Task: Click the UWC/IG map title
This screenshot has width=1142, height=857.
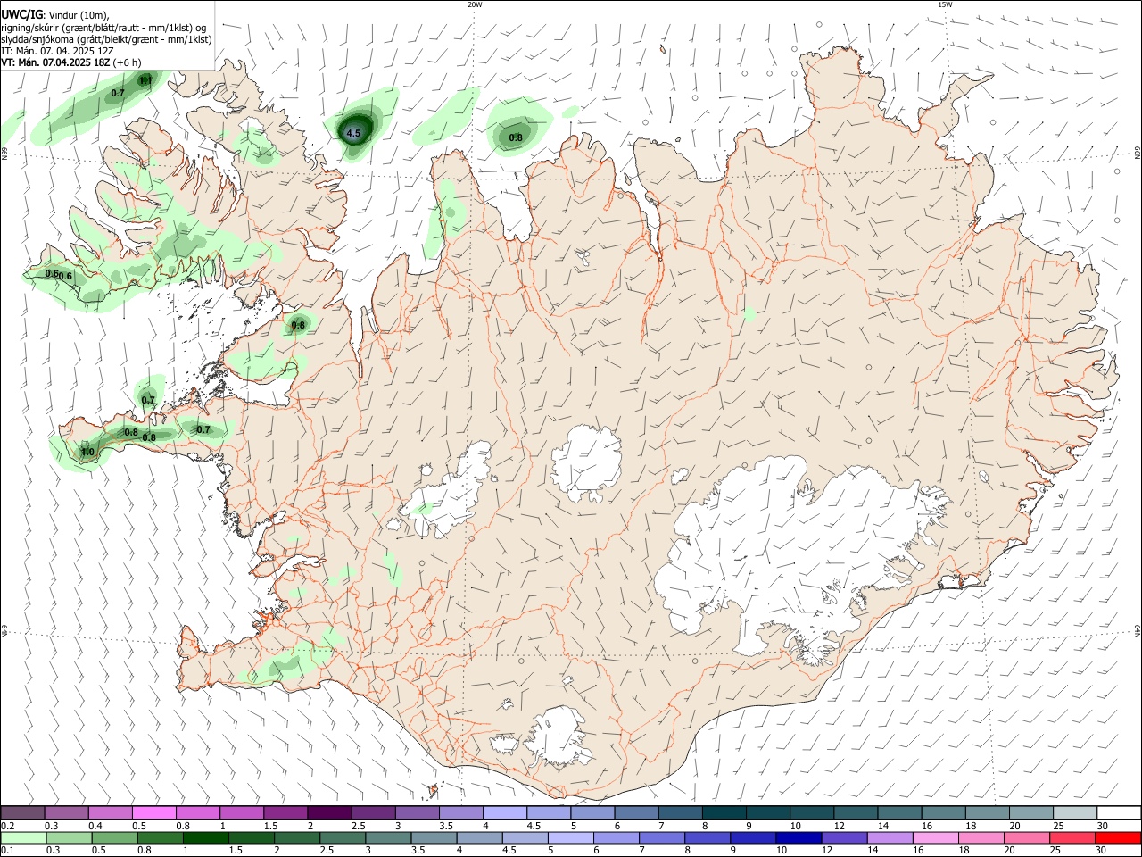Action: 21,14
